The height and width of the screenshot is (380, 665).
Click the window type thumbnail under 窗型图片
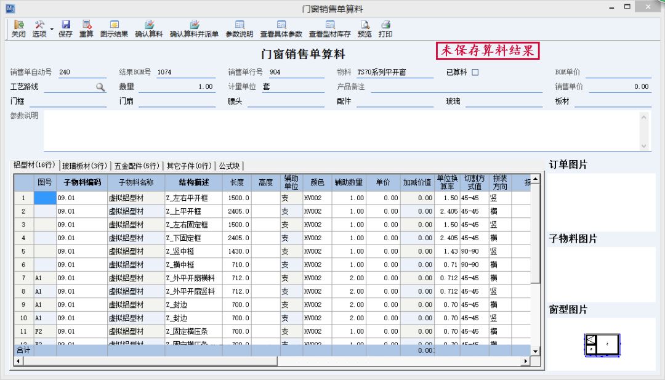(602, 346)
